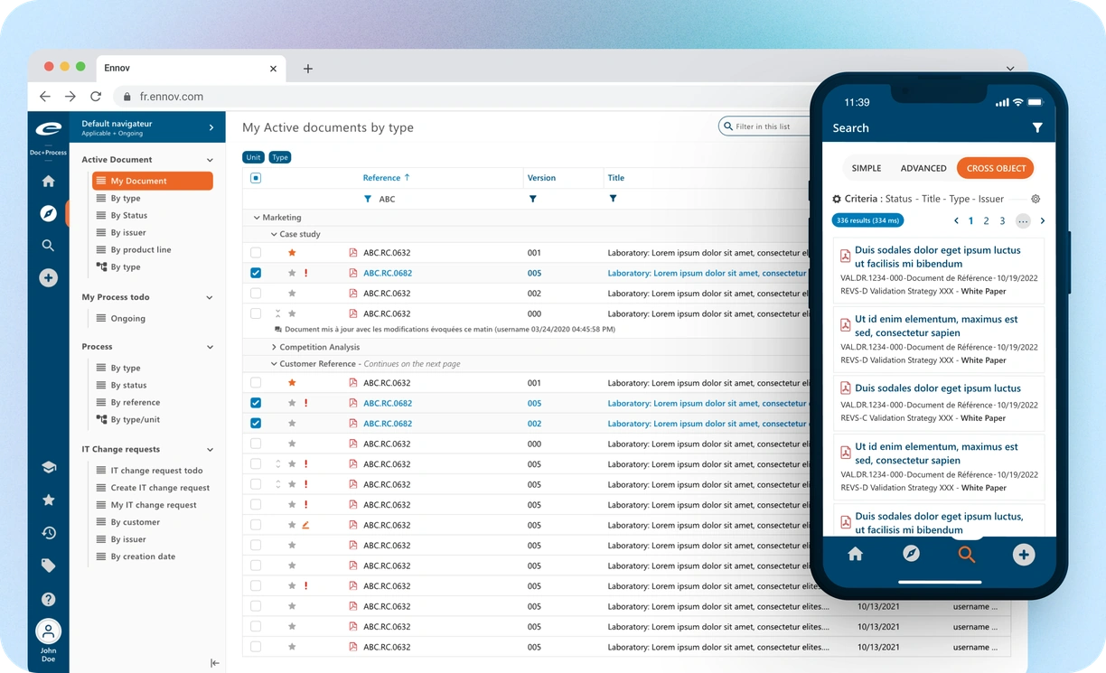Open the help question mark icon
The image size is (1106, 673).
(49, 599)
